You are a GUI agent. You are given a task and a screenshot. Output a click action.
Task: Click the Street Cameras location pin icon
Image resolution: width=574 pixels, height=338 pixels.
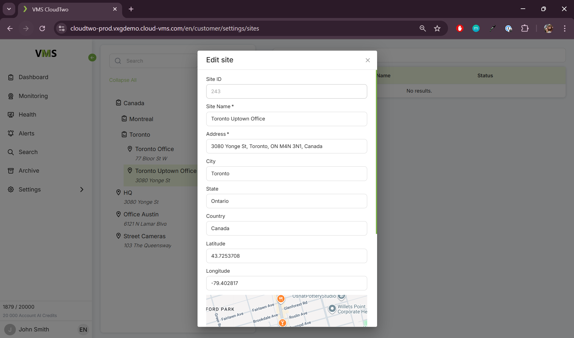(119, 236)
